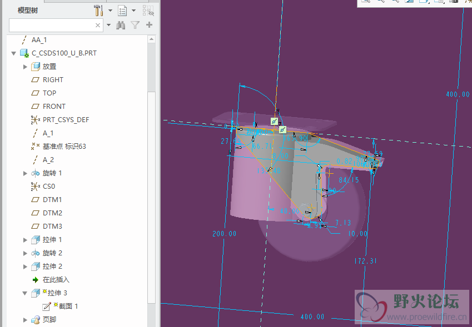Select the TOP datum plane icon
The image size is (472, 327).
[x=35, y=93]
